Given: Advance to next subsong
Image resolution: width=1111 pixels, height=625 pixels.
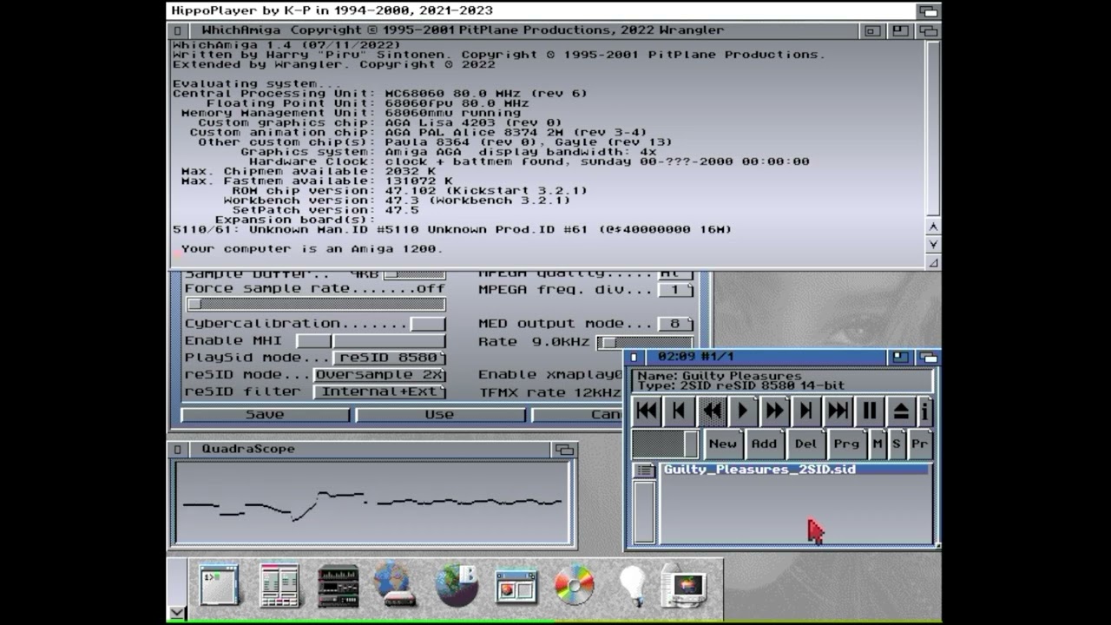Looking at the screenshot, I should tap(806, 411).
